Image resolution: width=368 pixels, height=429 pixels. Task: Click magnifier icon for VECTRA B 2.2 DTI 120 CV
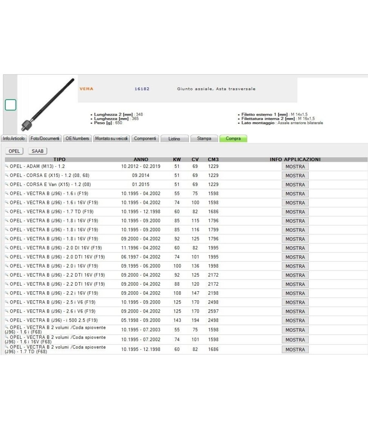point(7,284)
